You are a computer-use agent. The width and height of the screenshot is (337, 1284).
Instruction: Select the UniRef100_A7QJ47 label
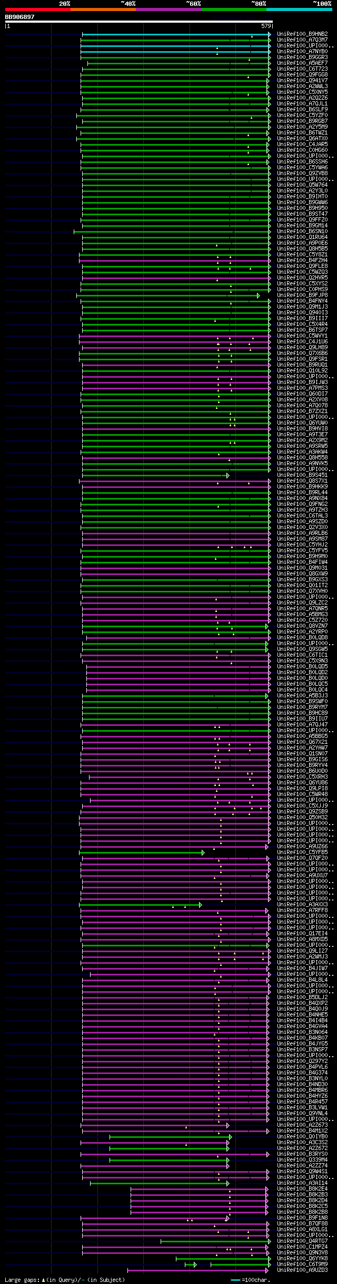pos(302,725)
